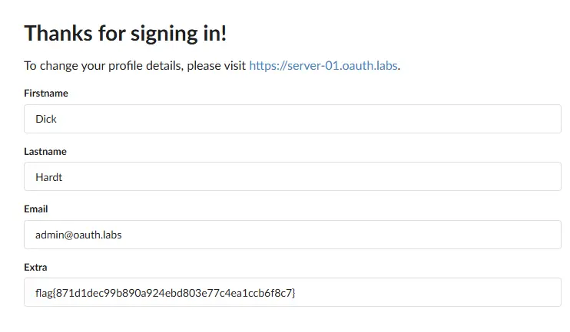This screenshot has width=570, height=332.
Task: Click the "To change your profile details" text
Action: point(100,65)
